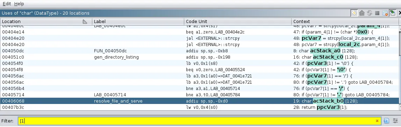
Task: Delete selected rows using the table-minus icon
Action: (x=385, y=13)
